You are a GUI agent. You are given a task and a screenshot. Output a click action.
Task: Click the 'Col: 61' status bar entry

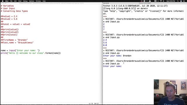coord(96,104)
